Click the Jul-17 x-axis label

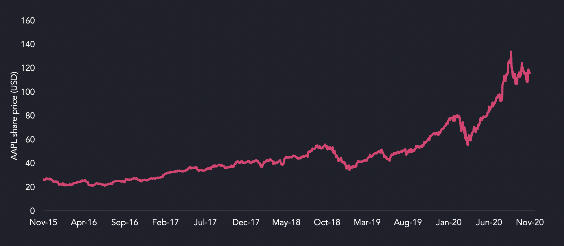click(205, 223)
